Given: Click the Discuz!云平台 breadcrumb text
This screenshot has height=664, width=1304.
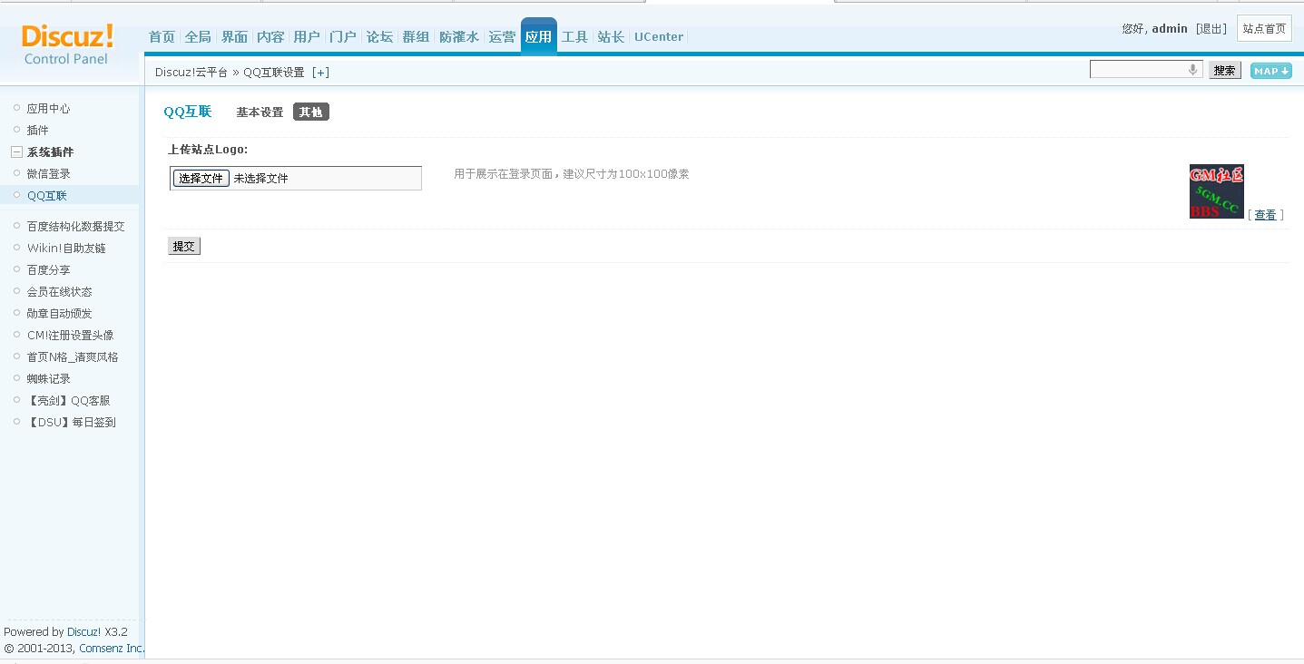Looking at the screenshot, I should click(191, 73).
